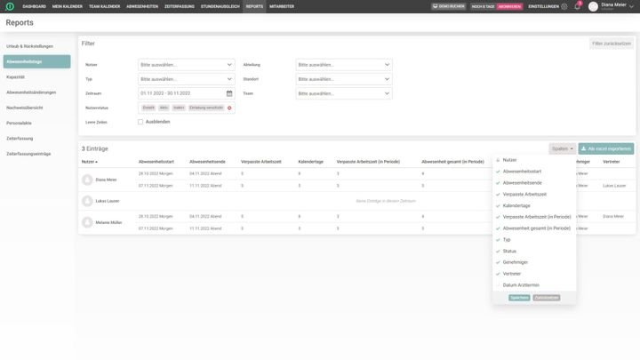The image size is (640, 360).
Task: Click Diana Meier's profile avatar in header
Action: (x=593, y=6)
